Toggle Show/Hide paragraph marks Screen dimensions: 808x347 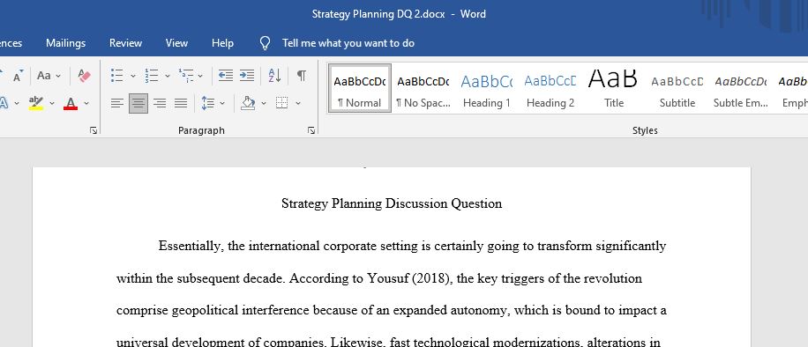tap(302, 76)
